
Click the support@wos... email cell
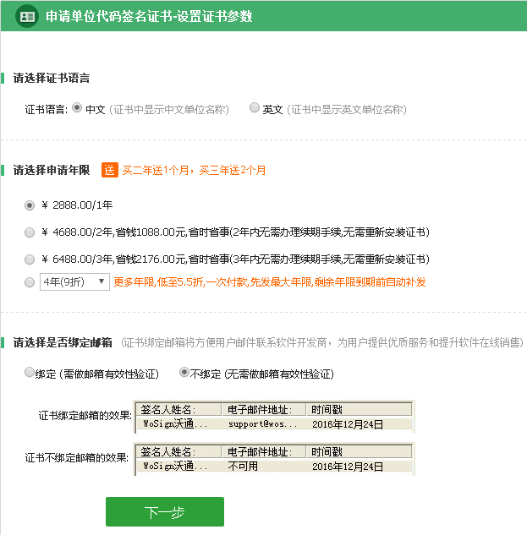click(262, 423)
